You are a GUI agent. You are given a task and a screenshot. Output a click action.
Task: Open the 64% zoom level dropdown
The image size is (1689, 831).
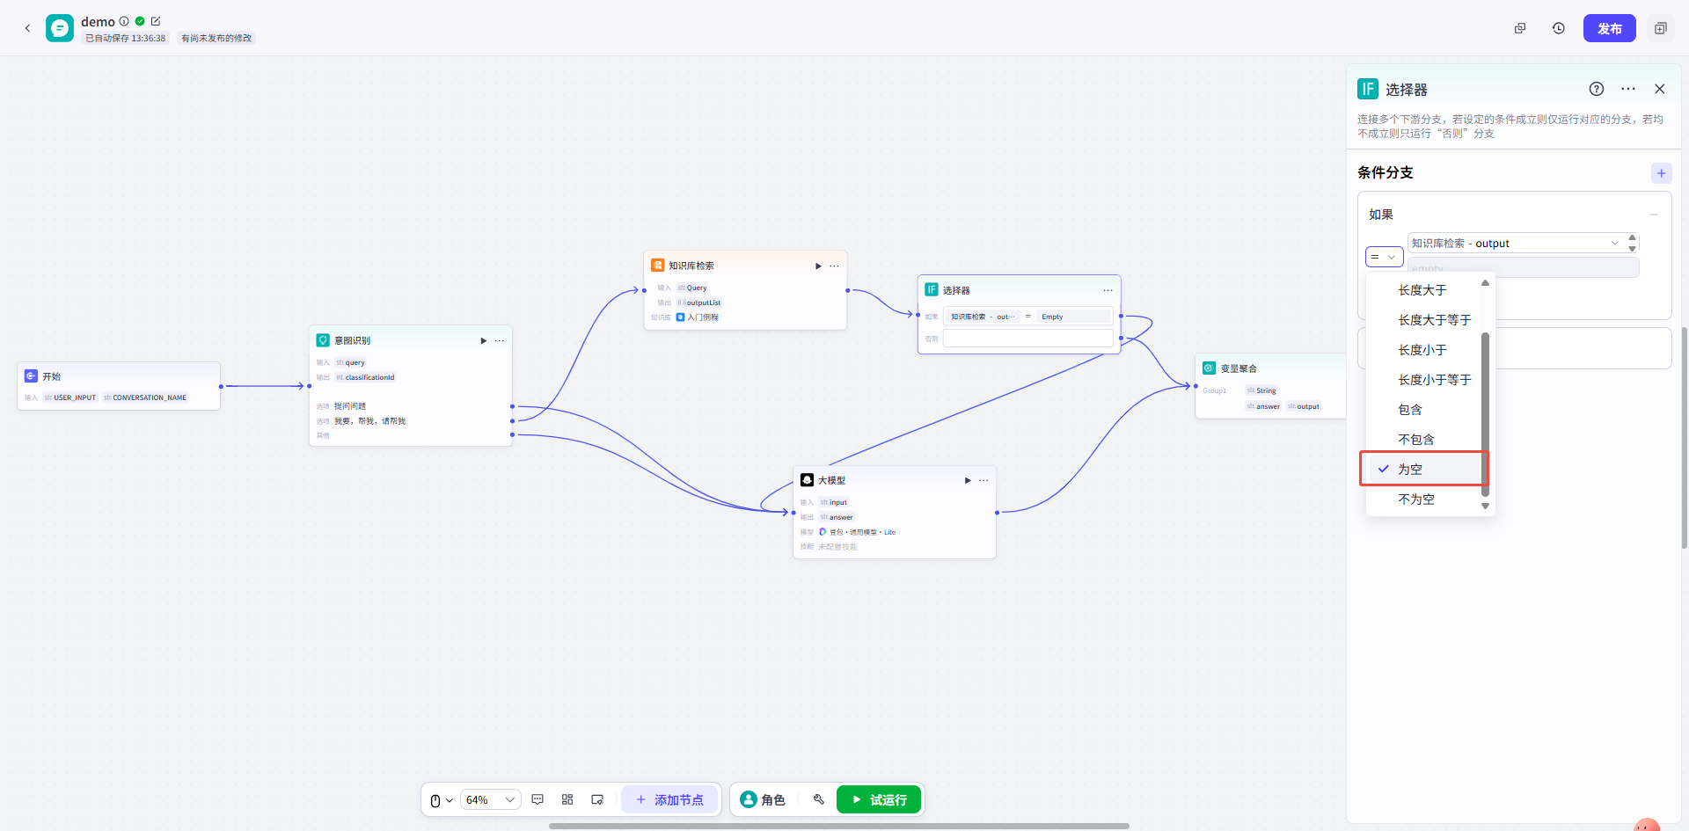[x=490, y=799]
